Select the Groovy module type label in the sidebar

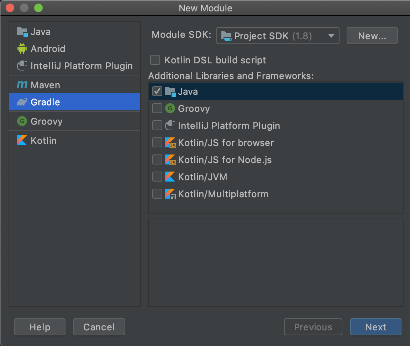(x=47, y=122)
